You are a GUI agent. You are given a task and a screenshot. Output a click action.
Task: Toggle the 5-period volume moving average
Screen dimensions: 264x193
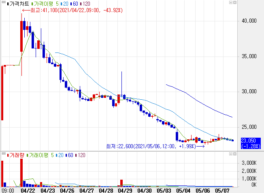(52, 155)
